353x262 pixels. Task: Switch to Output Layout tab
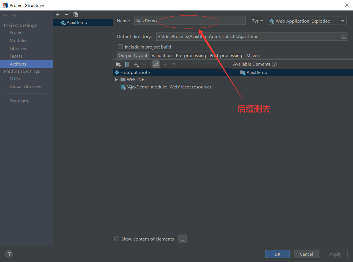(133, 55)
